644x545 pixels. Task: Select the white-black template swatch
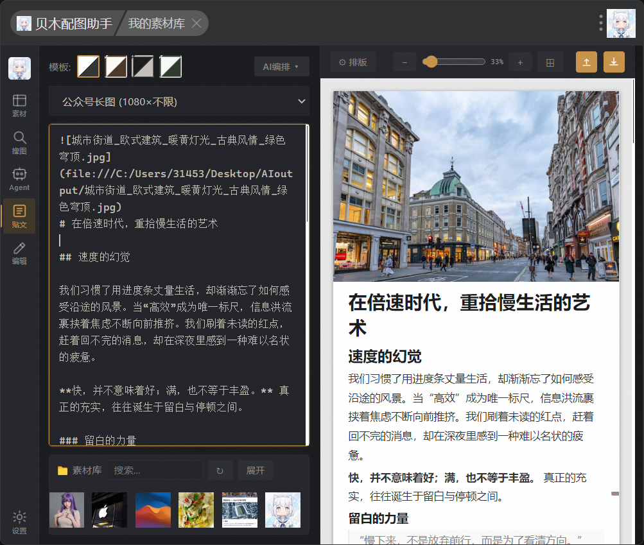(x=89, y=67)
